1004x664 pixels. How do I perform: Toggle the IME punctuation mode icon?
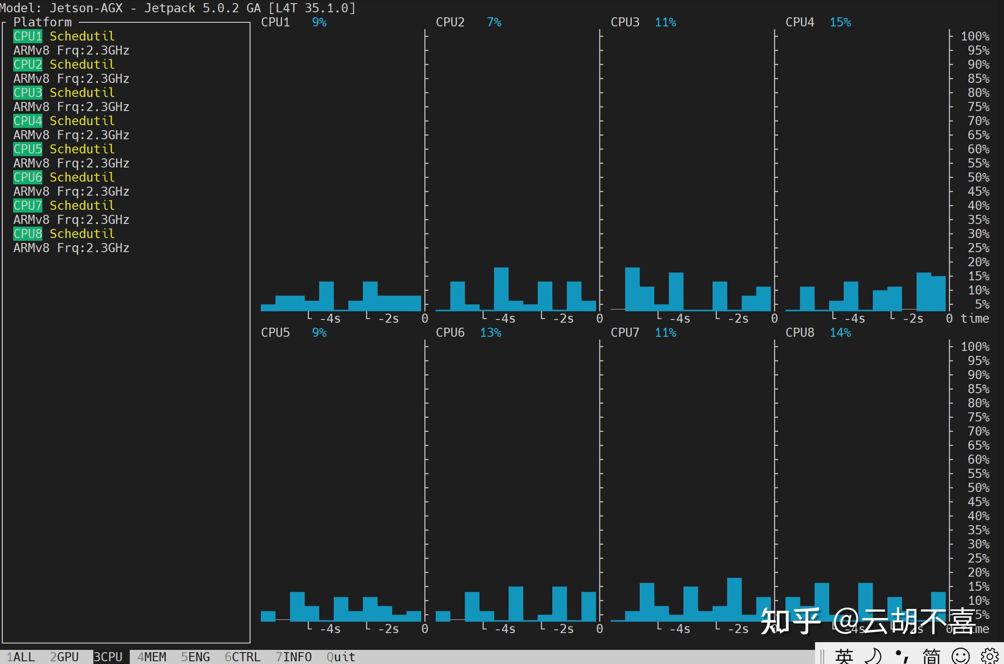click(902, 656)
